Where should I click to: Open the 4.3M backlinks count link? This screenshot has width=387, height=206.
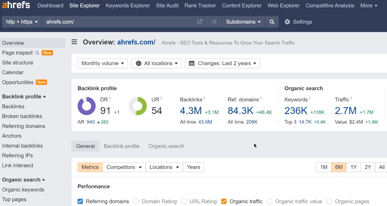click(191, 111)
